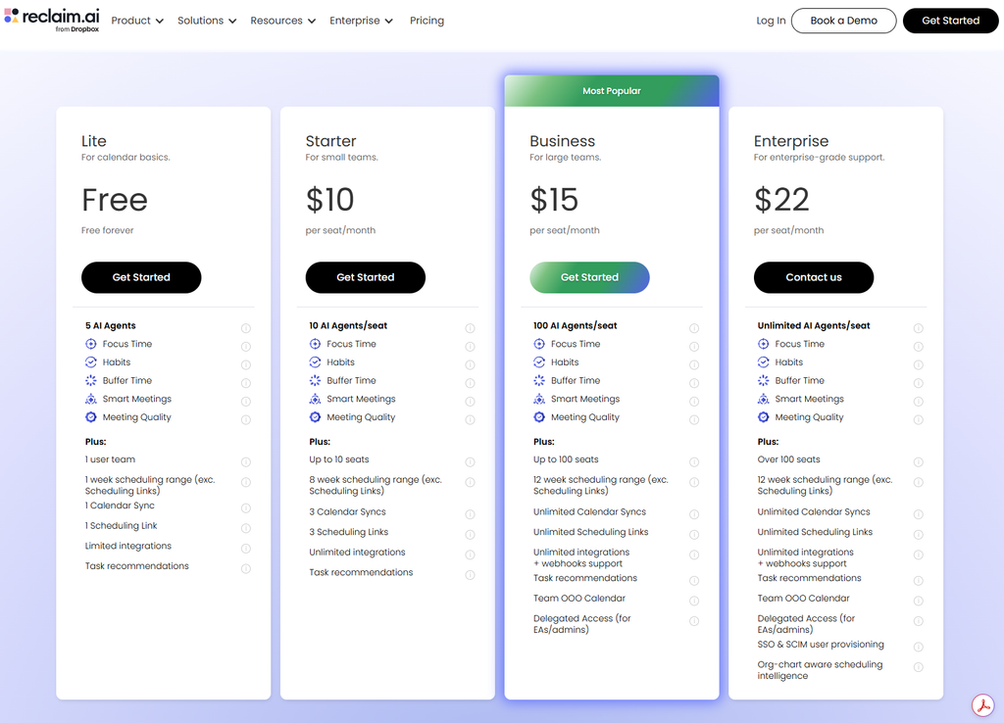
Task: Click info icon beside 10 AI Agents/seat
Action: coord(470,328)
